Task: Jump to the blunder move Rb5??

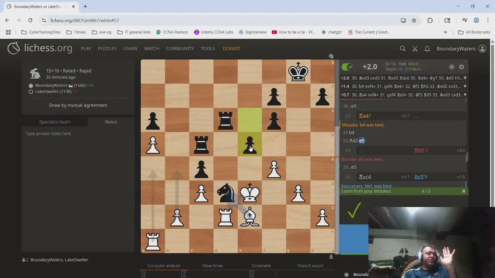Action: point(421,151)
